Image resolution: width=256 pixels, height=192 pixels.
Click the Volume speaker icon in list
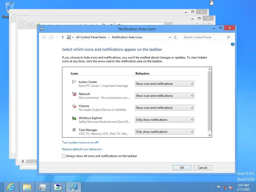tap(74, 106)
